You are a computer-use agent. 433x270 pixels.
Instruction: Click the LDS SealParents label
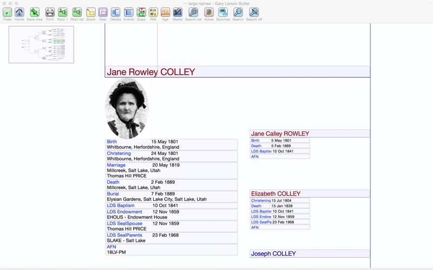pyautogui.click(x=124, y=235)
